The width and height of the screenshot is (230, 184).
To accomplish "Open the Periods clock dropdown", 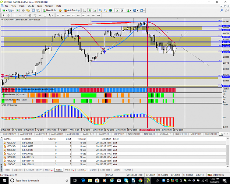I will 135,10.
